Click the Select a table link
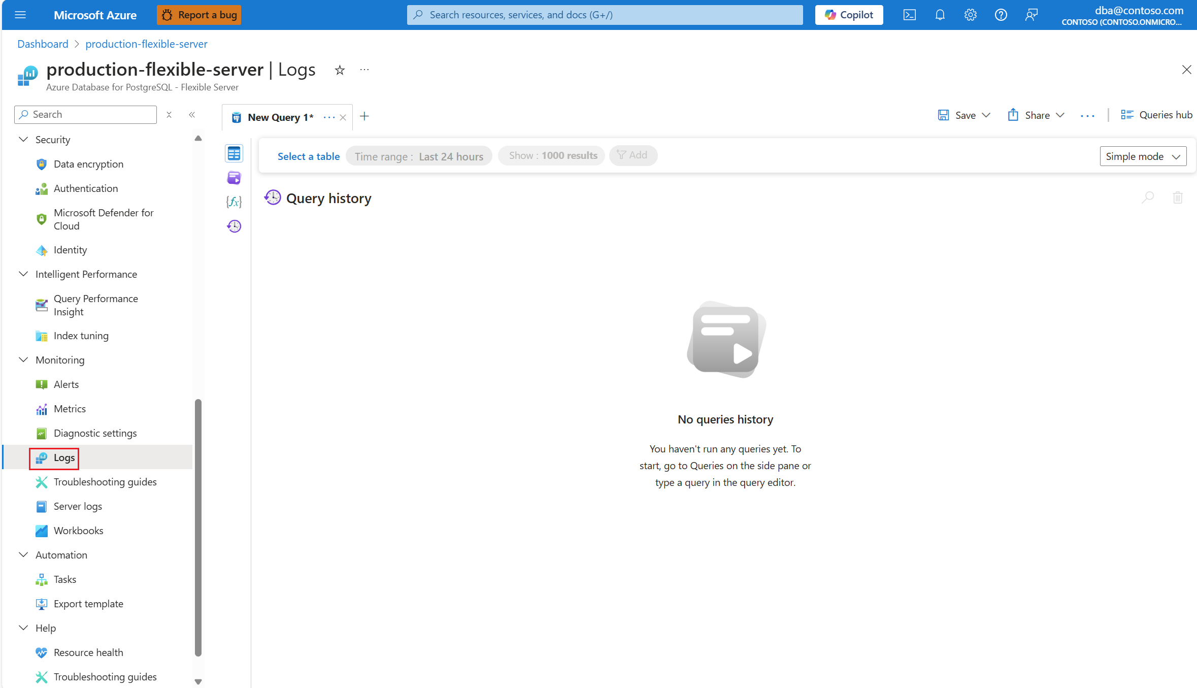Viewport: 1197px width, 688px height. click(308, 156)
